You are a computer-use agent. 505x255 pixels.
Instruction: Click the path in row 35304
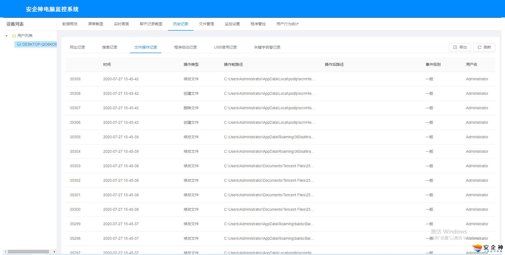(269, 151)
